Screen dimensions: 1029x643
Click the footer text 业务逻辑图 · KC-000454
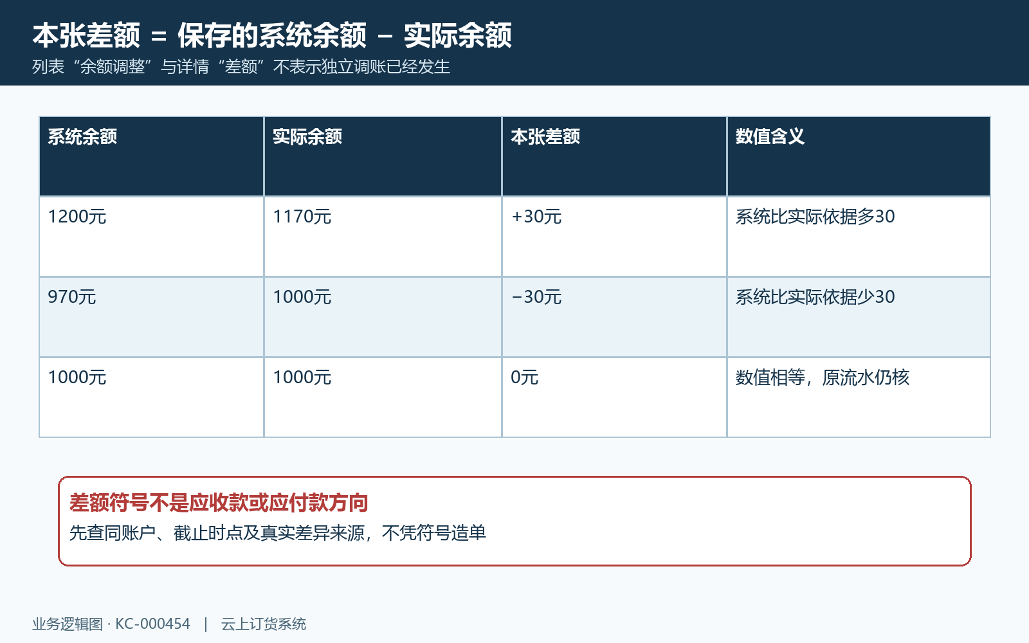[x=111, y=624]
